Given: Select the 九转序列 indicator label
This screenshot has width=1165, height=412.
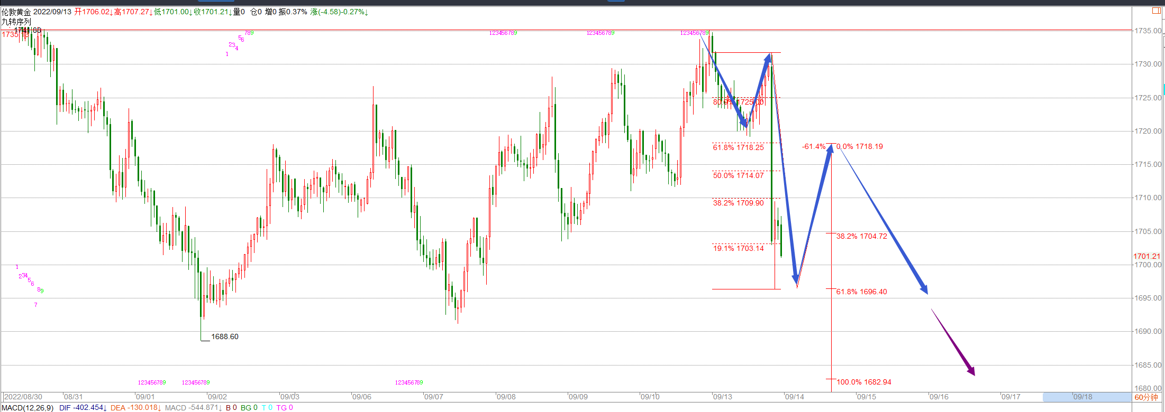Looking at the screenshot, I should pos(16,22).
